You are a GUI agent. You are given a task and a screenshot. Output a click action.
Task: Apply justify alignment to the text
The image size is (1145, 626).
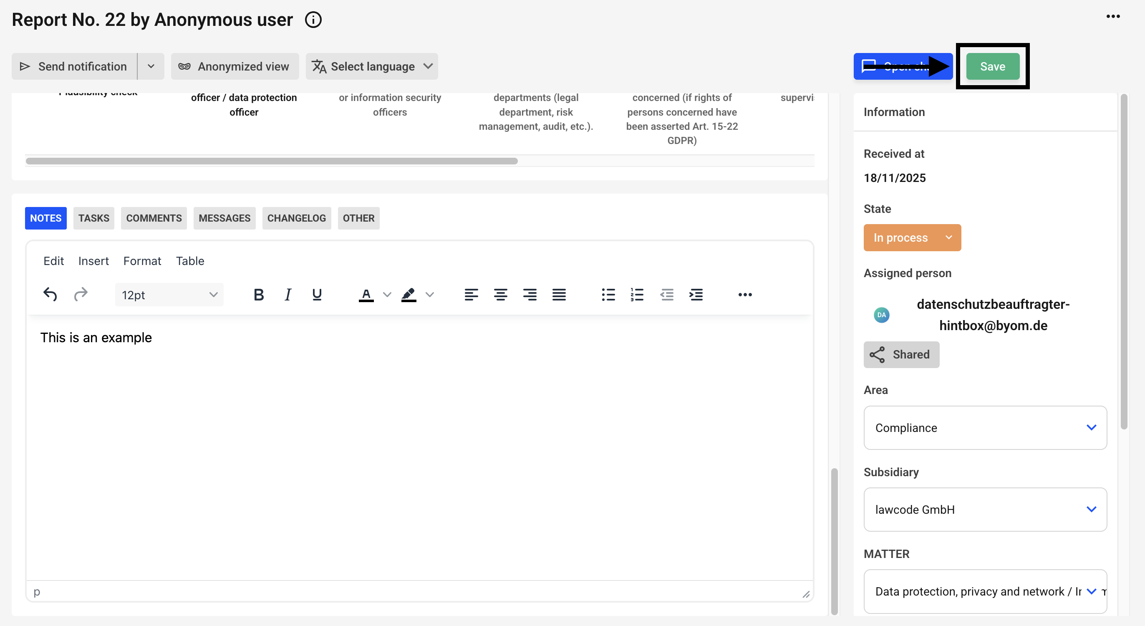pos(559,294)
